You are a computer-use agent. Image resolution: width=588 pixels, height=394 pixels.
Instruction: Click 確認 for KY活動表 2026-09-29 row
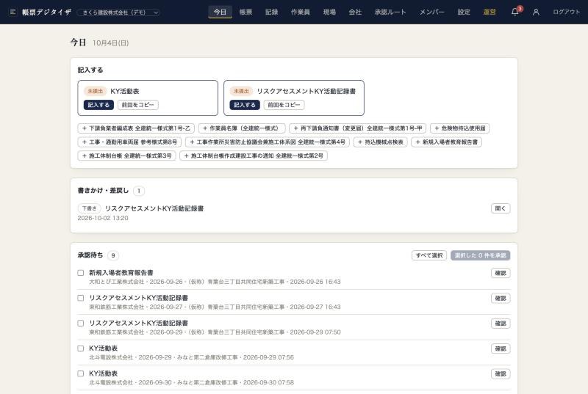click(501, 349)
